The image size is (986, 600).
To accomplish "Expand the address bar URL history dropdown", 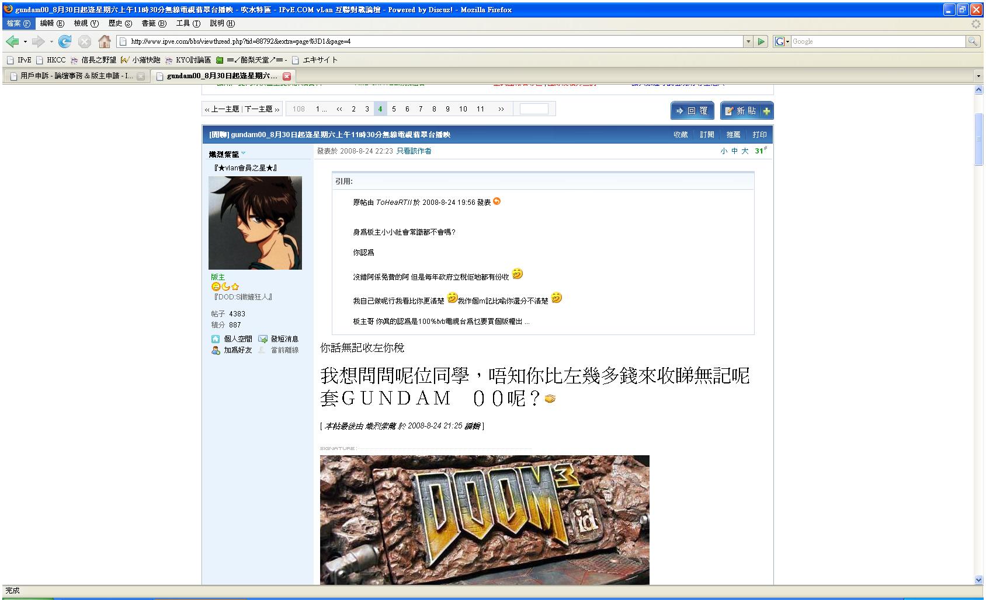I will (748, 41).
